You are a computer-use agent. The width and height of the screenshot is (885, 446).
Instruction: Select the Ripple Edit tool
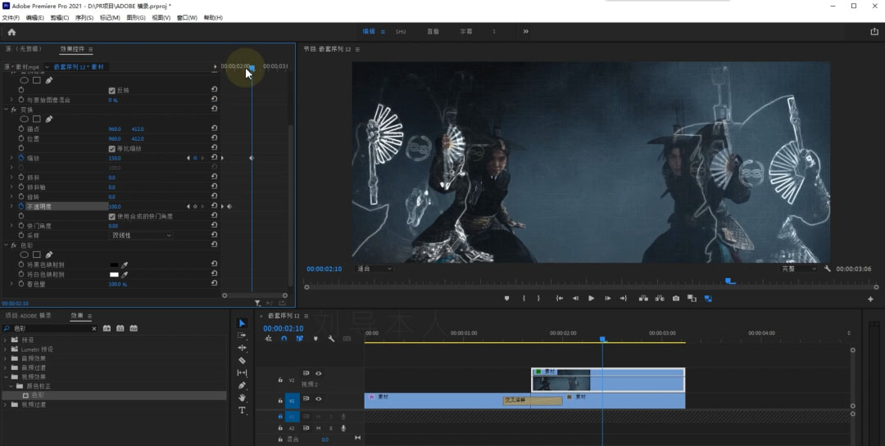coord(242,348)
